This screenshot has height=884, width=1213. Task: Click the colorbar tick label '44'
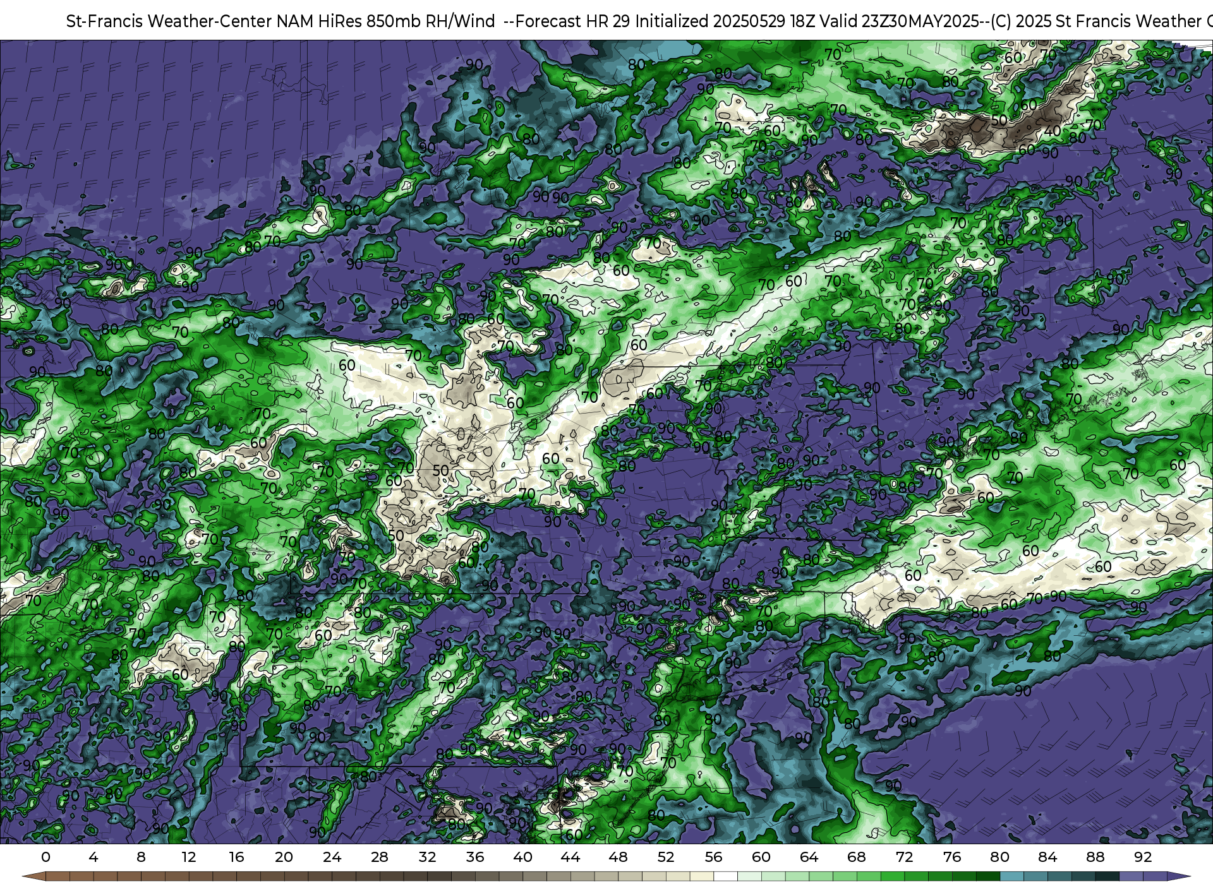570,857
